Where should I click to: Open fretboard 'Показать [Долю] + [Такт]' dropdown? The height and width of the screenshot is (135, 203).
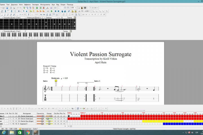(11, 17)
